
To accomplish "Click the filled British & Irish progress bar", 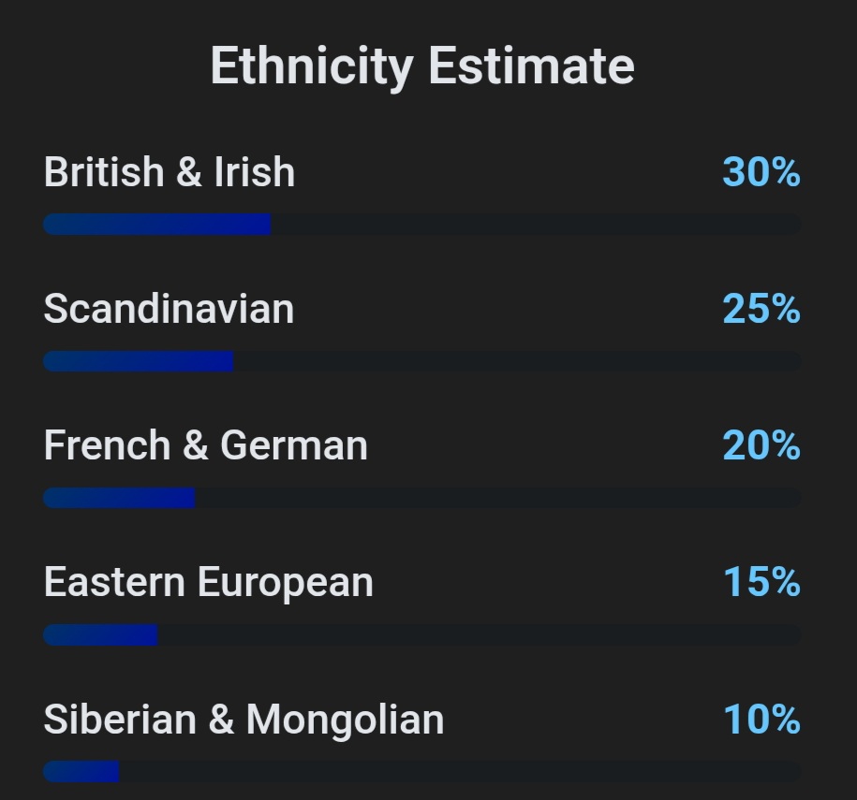I will [157, 225].
